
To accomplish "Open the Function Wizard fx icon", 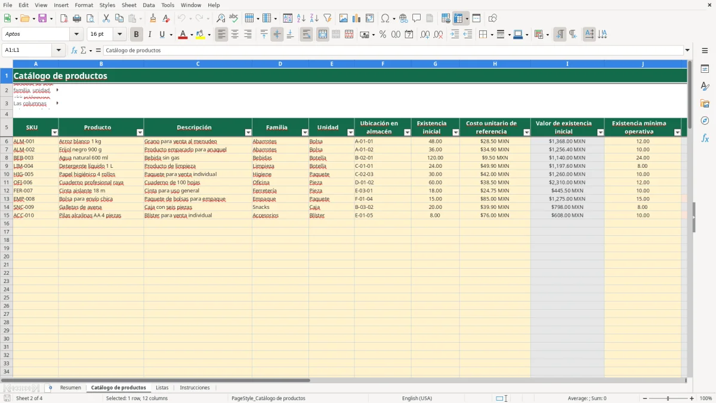I will (x=74, y=50).
